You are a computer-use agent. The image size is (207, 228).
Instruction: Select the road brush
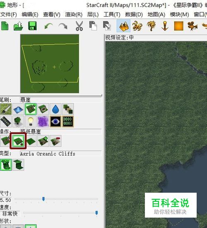(6, 121)
